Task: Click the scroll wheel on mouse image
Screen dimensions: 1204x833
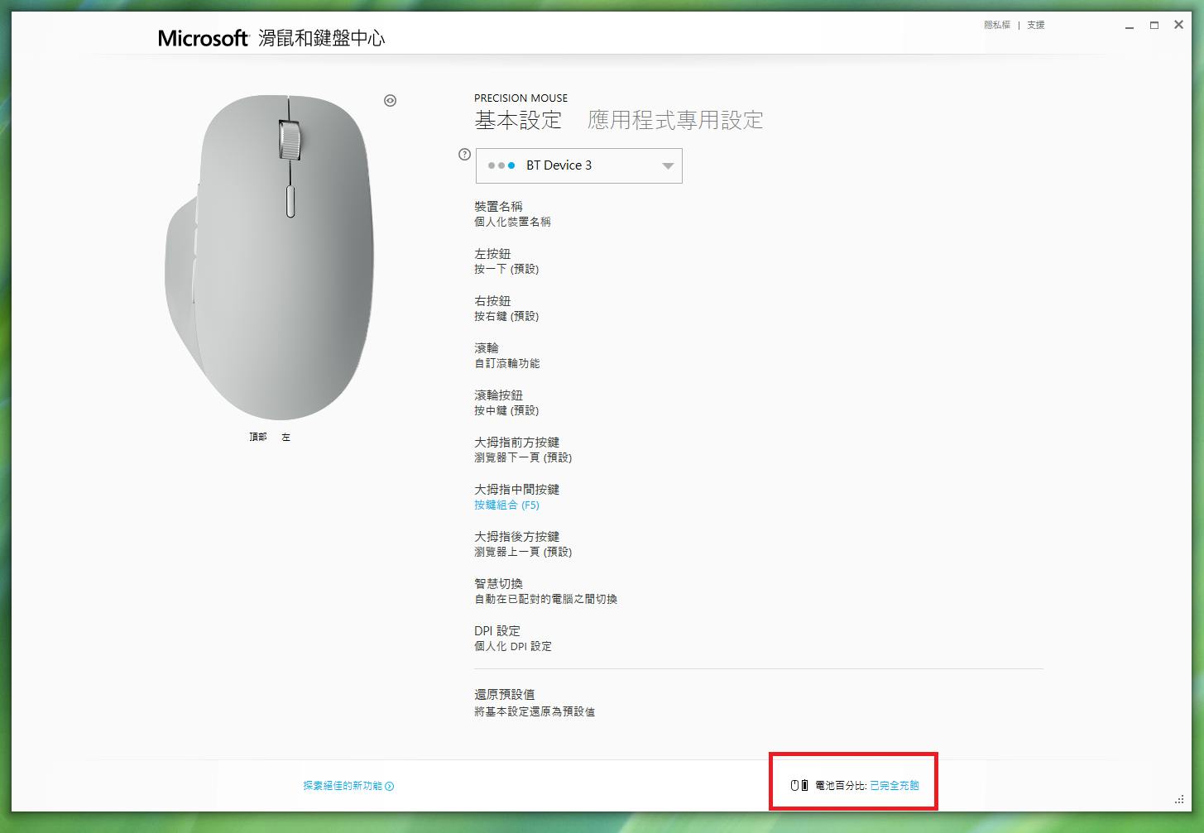Action: click(x=290, y=141)
